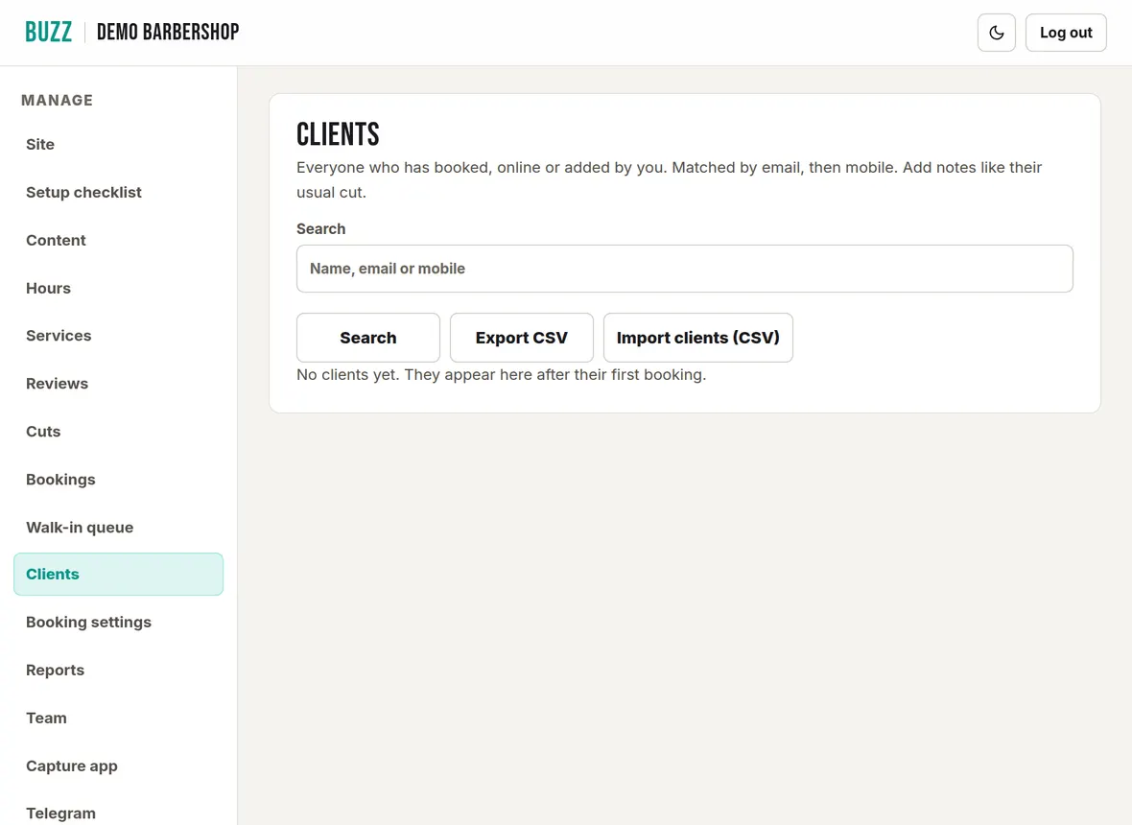Open Cuts in the sidebar

[118, 432]
